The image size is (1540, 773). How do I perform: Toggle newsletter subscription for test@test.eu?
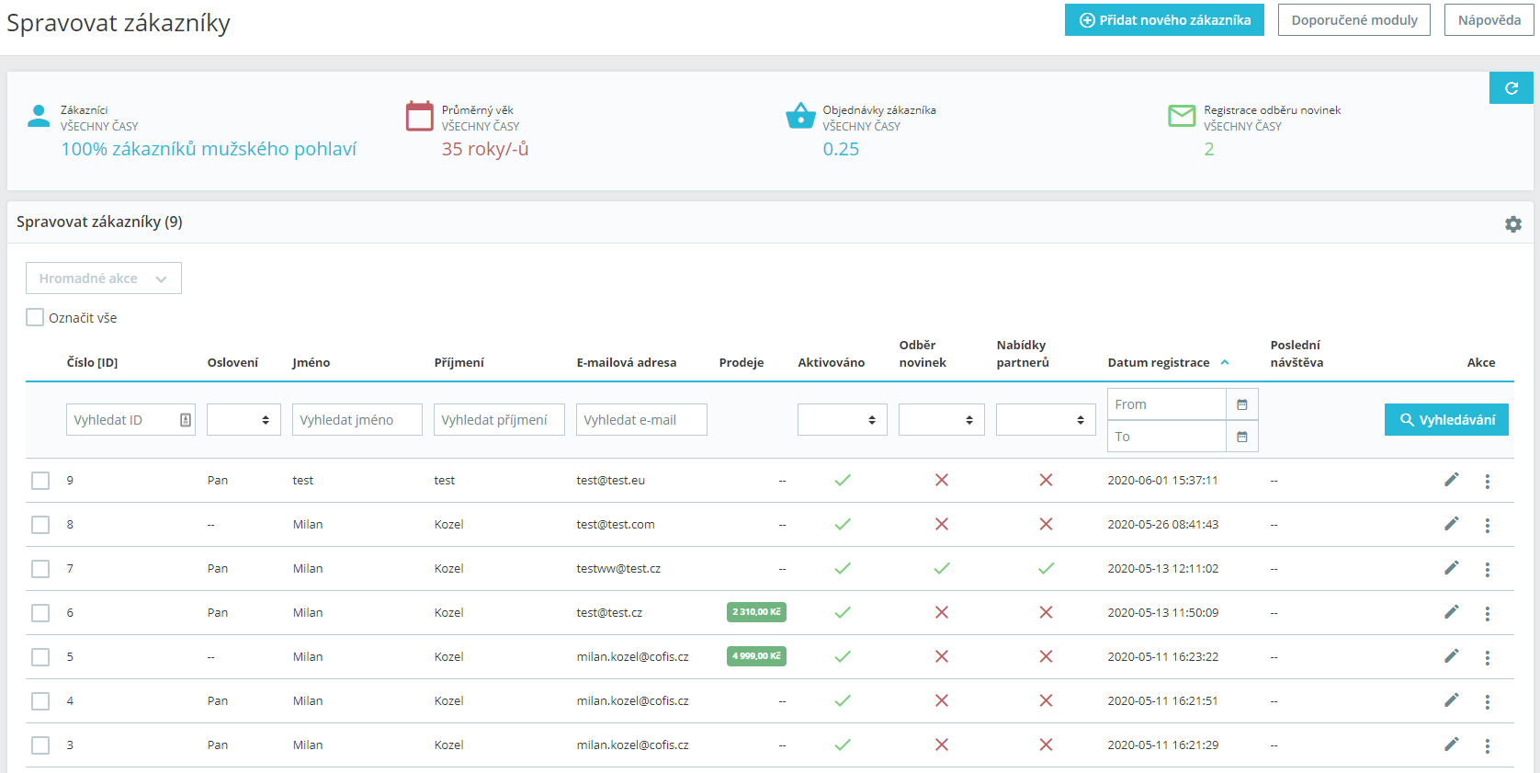tap(942, 480)
